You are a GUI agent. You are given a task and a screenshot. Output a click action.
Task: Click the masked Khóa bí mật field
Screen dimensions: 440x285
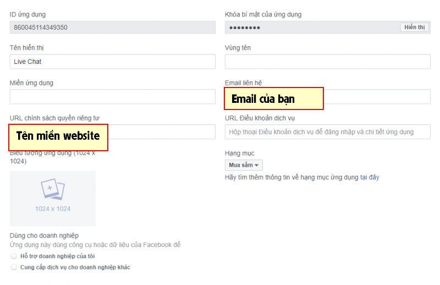click(312, 28)
